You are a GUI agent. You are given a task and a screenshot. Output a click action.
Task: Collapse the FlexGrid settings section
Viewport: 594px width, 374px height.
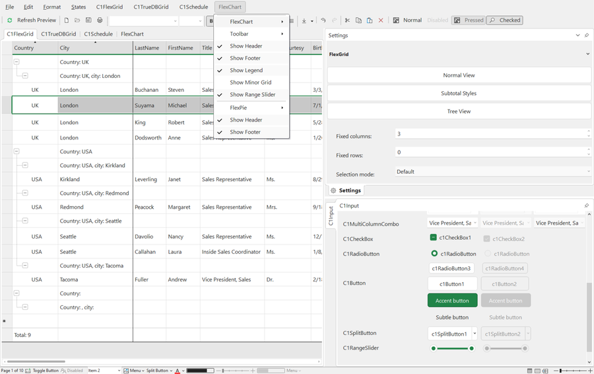(587, 54)
